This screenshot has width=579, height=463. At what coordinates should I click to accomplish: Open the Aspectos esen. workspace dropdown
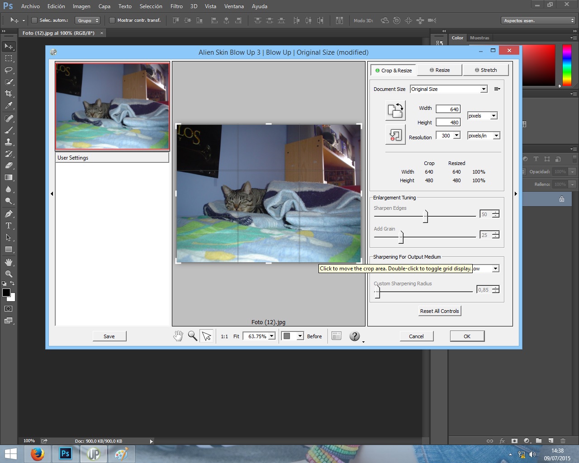[538, 20]
